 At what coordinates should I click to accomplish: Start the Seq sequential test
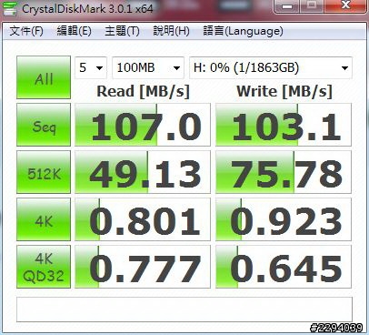[44, 125]
